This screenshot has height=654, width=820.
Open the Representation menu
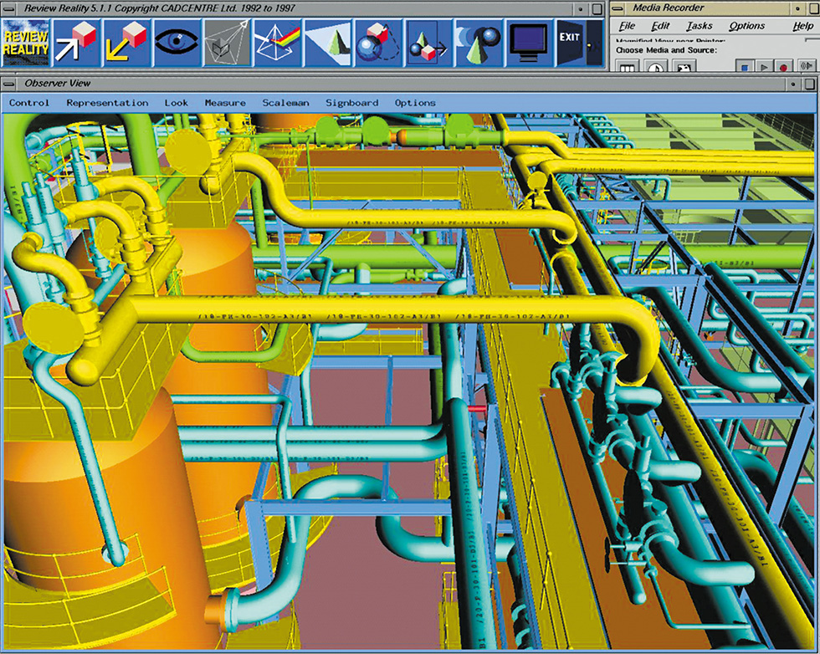(107, 103)
